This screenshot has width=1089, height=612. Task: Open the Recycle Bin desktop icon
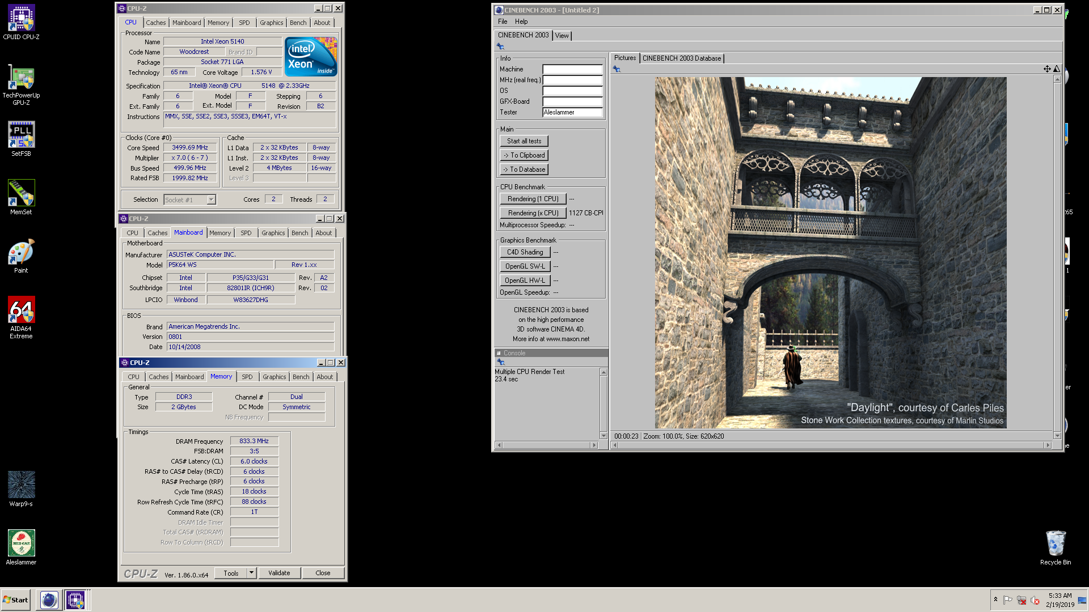coord(1056,547)
